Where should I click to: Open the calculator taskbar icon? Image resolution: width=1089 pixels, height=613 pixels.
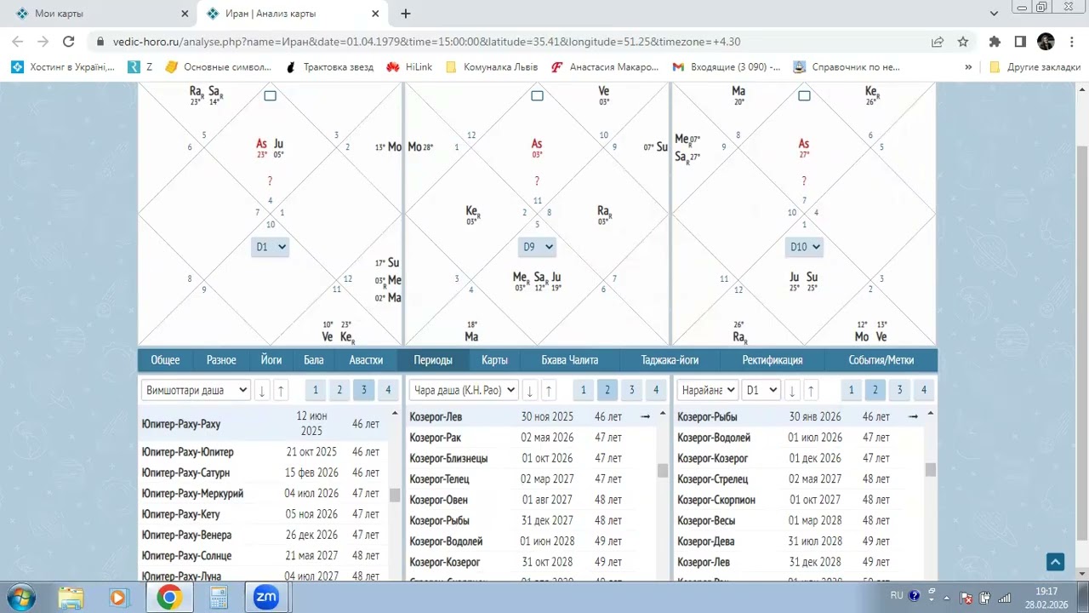tap(218, 597)
